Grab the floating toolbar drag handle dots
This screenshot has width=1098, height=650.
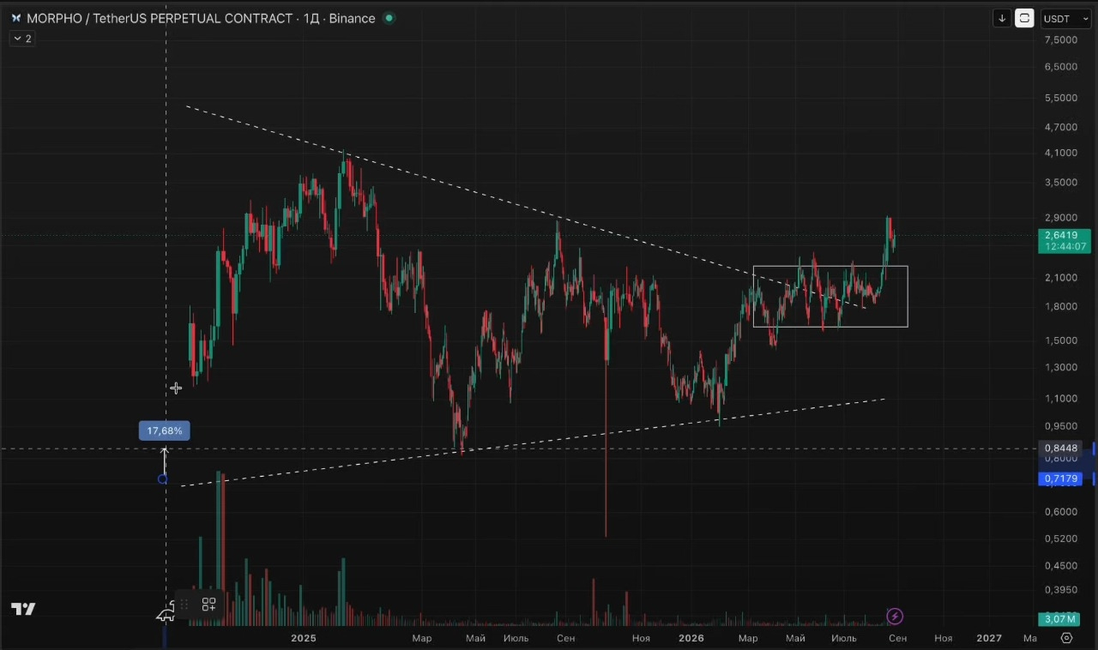point(184,605)
